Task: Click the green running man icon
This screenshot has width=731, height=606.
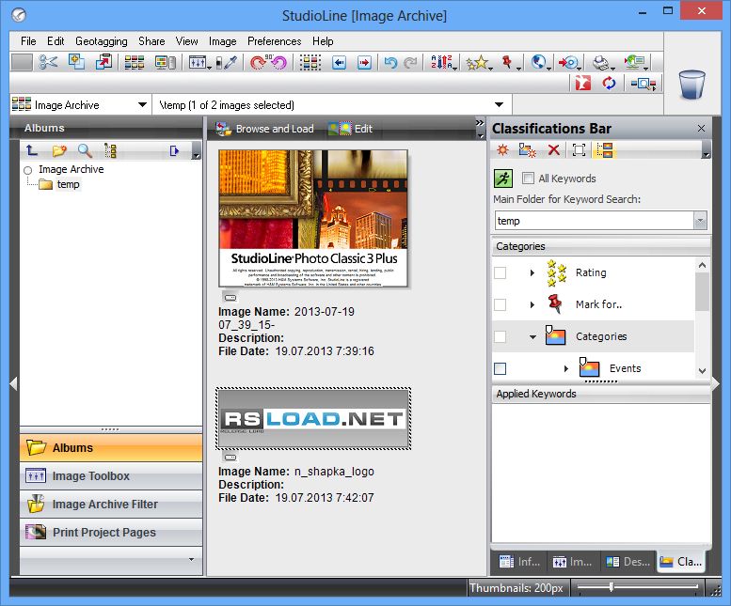Action: pyautogui.click(x=503, y=179)
